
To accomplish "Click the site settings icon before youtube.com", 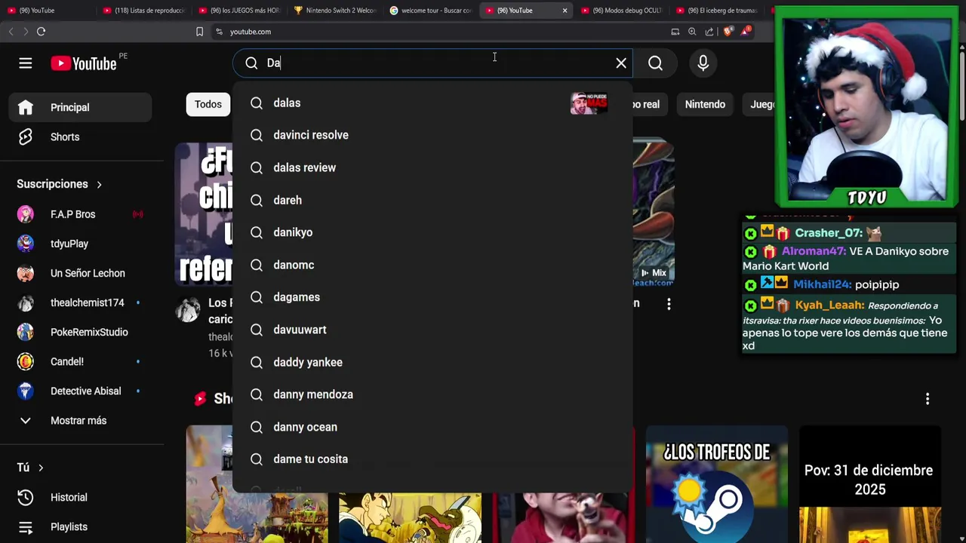I will tap(219, 32).
